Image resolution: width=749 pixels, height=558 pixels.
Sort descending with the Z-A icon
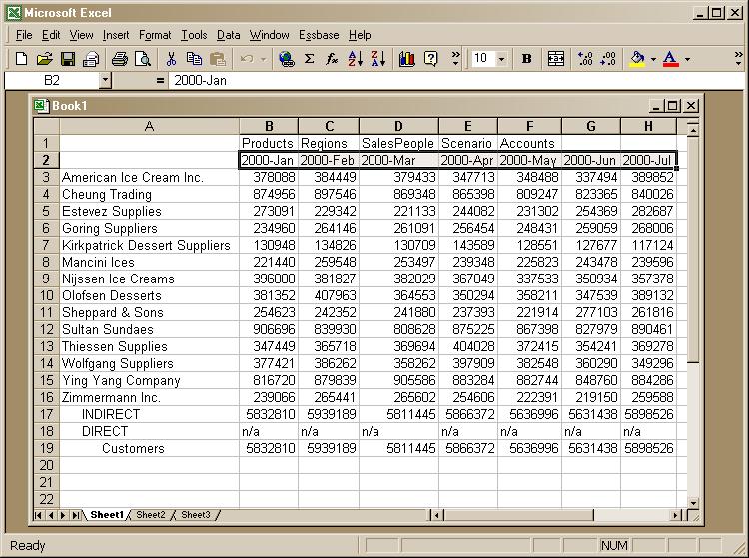pyautogui.click(x=377, y=59)
